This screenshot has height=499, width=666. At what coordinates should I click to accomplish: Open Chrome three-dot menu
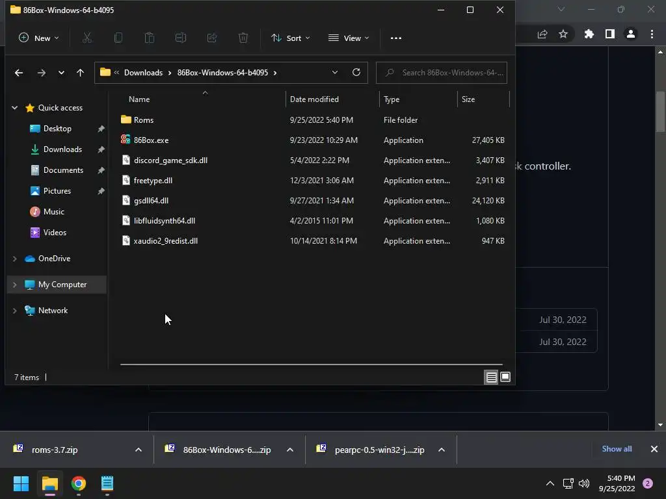coord(652,34)
